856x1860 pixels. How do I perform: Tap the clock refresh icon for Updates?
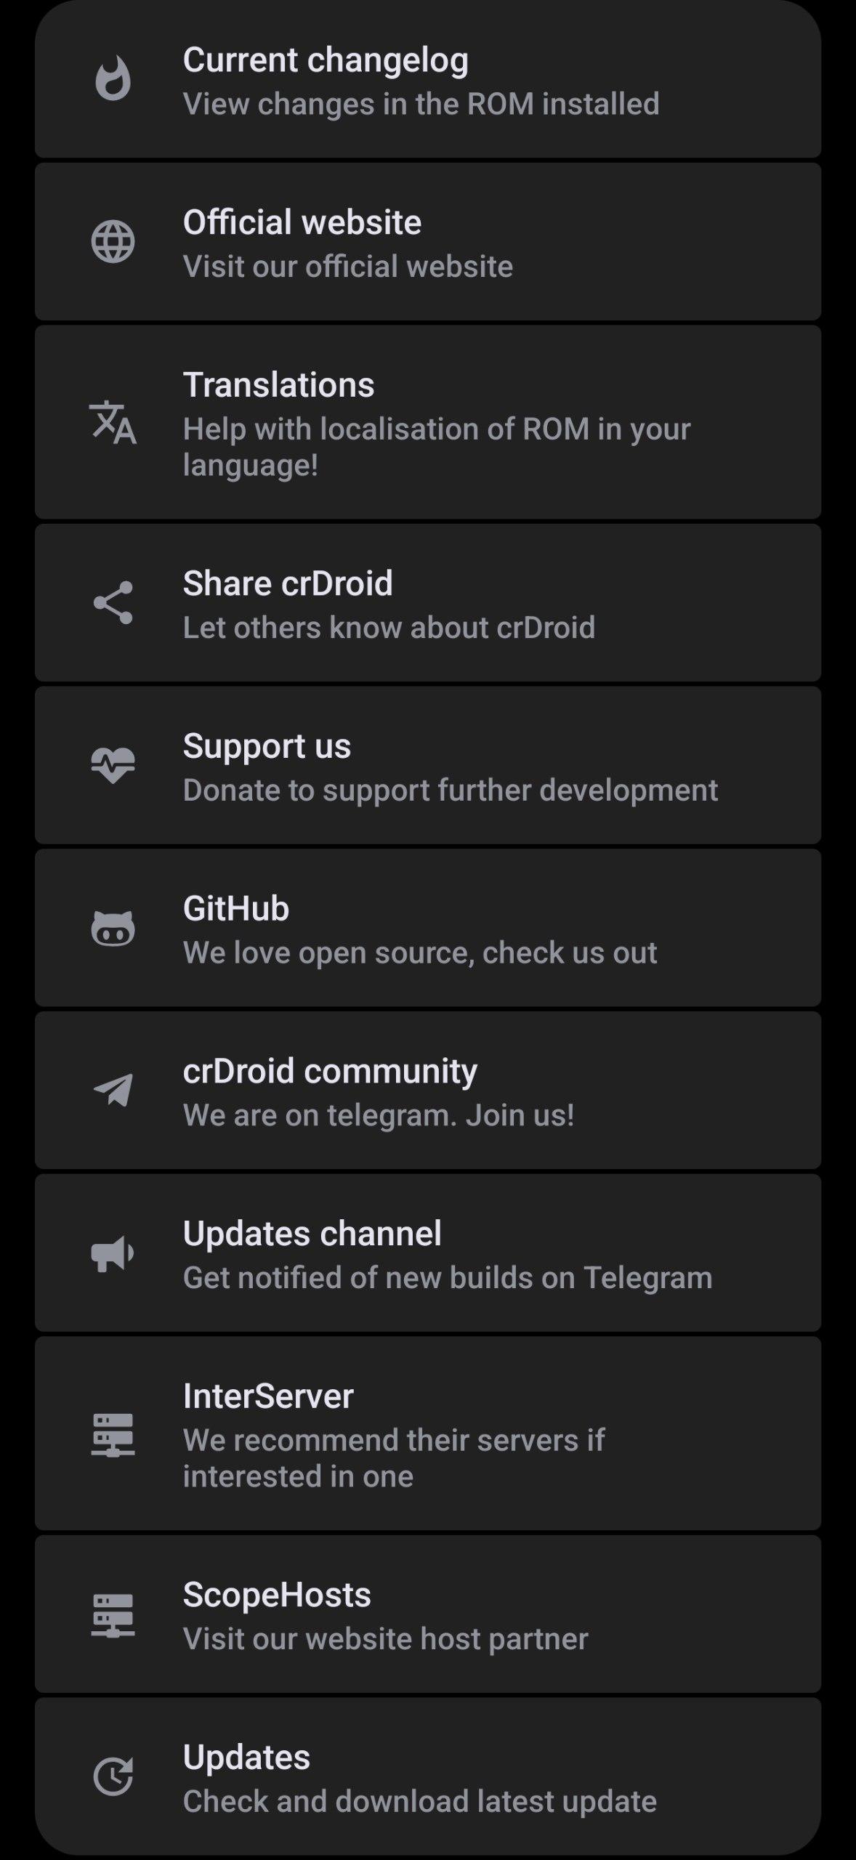(113, 1777)
